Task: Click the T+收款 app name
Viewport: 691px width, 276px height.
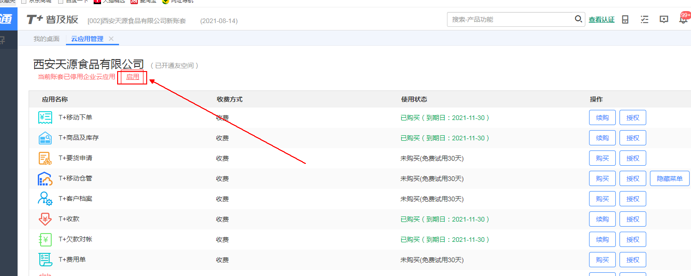Action: (69, 219)
